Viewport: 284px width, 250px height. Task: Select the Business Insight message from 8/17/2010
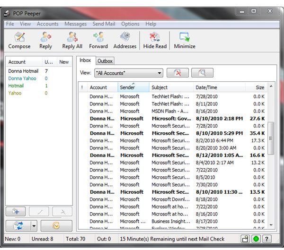(x=173, y=221)
